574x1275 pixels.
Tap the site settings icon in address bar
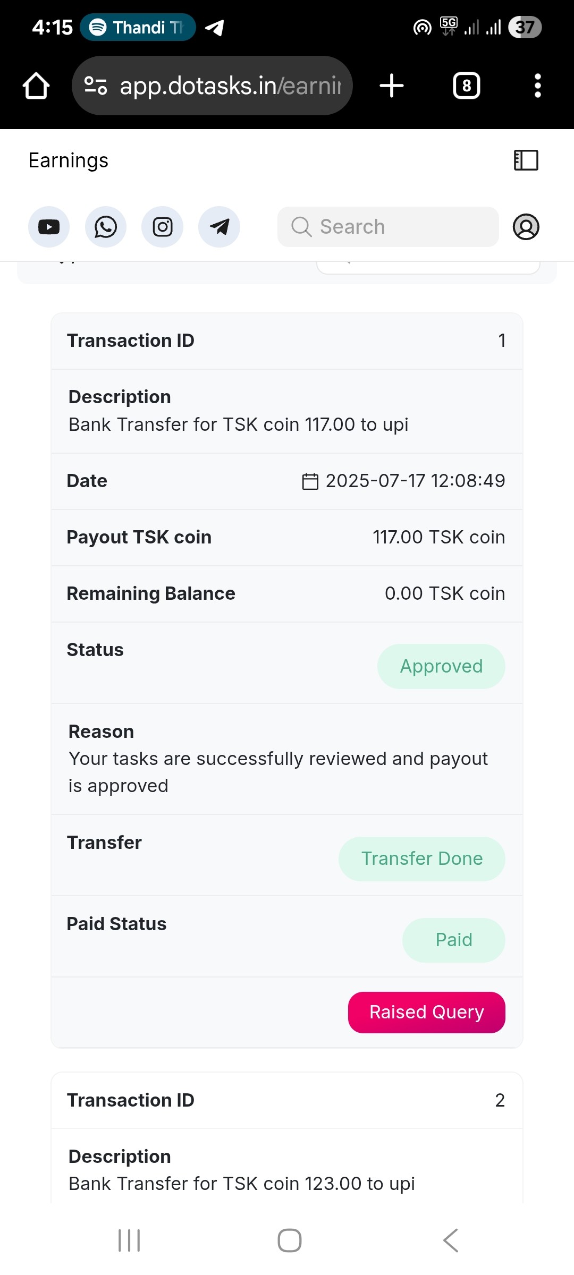pos(96,86)
